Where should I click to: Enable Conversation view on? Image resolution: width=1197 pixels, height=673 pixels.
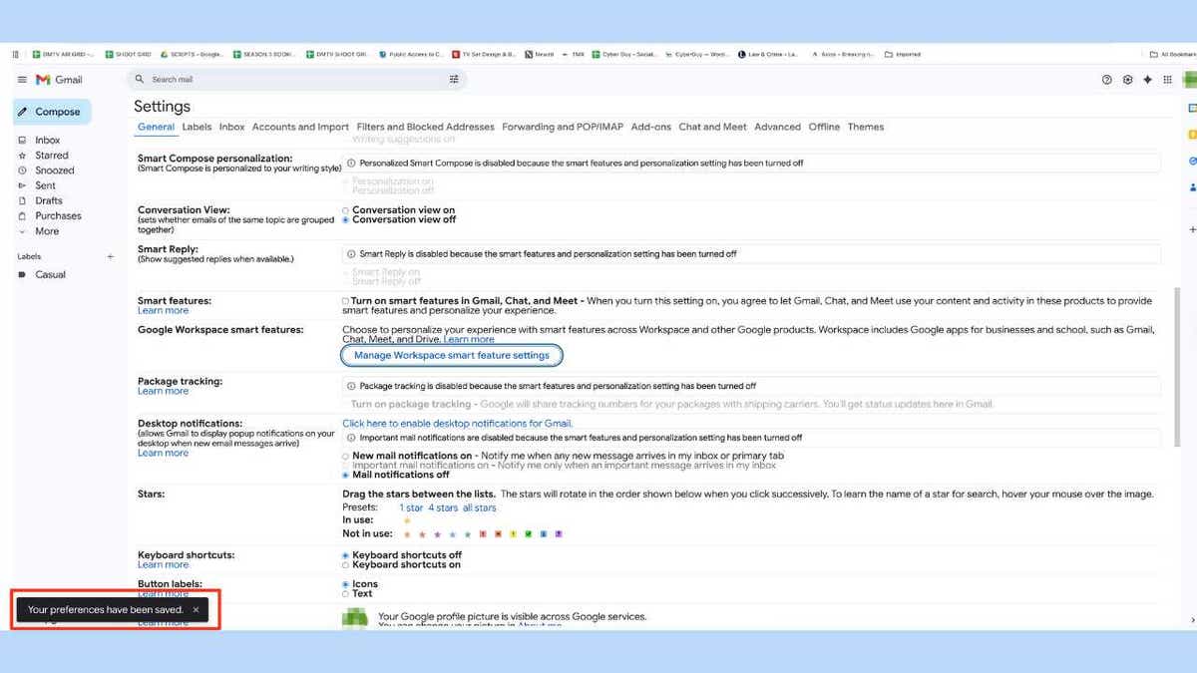[x=346, y=209]
